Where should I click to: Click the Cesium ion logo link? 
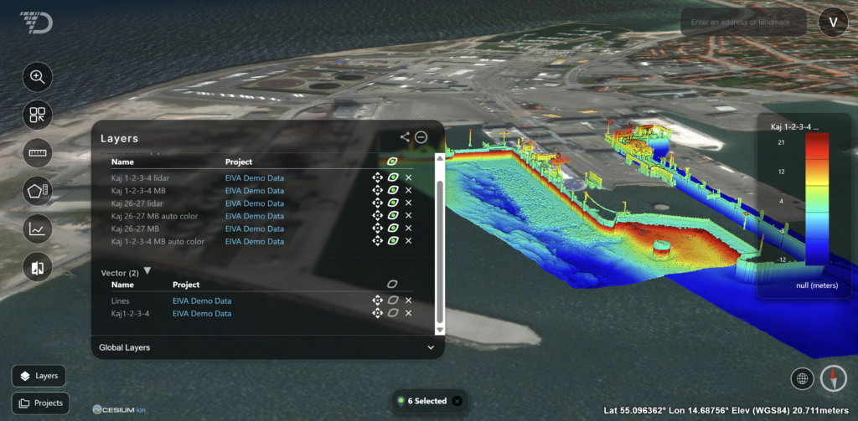119,409
